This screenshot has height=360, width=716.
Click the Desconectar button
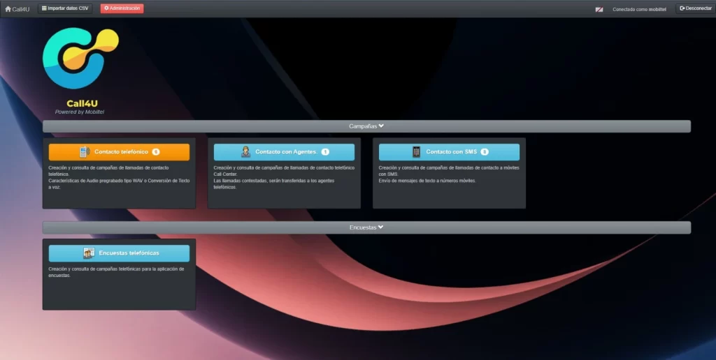click(695, 8)
